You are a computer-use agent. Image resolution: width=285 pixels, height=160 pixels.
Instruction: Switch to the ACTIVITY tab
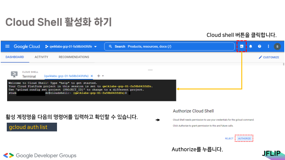click(x=41, y=57)
